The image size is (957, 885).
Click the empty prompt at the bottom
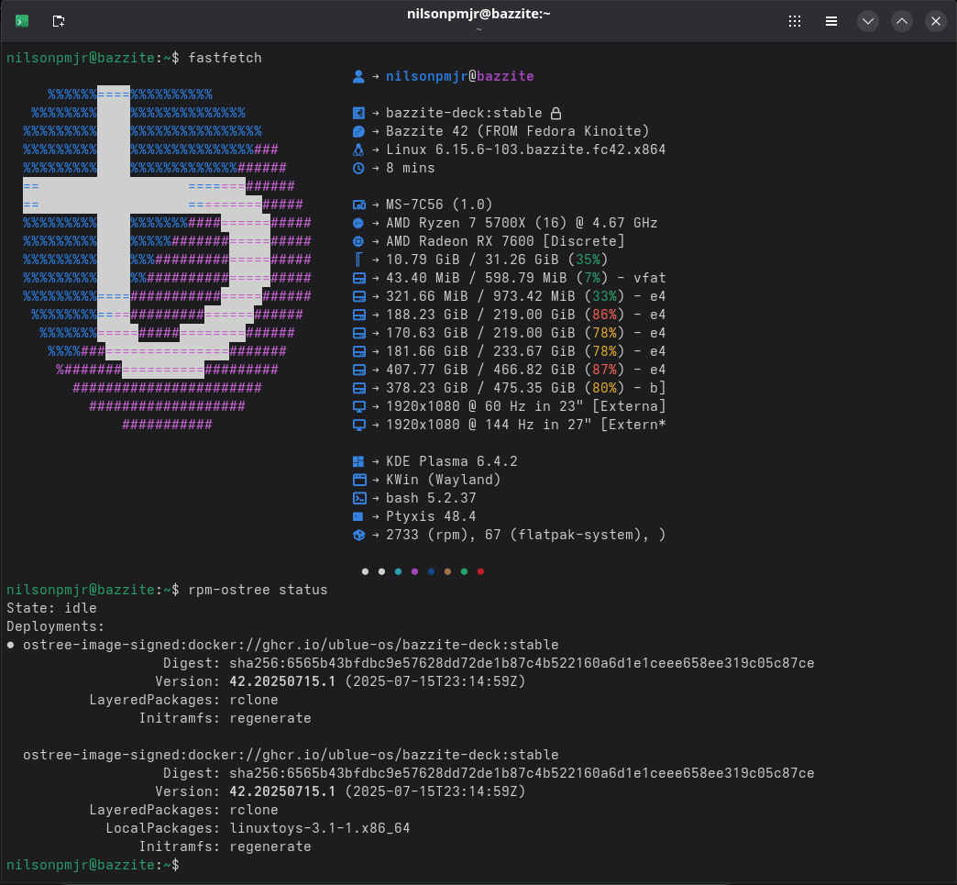point(93,865)
